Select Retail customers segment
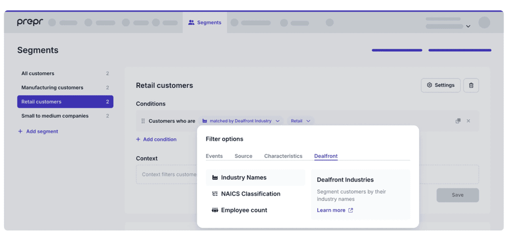This screenshot has width=516, height=240. [65, 102]
